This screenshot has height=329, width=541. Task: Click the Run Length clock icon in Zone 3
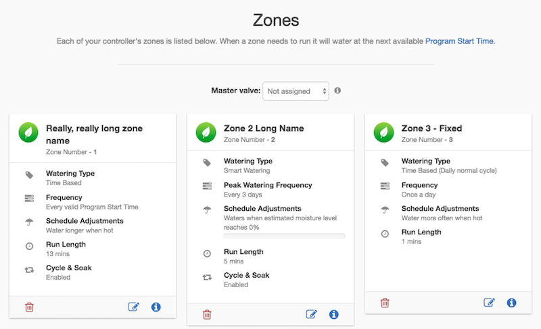point(385,234)
